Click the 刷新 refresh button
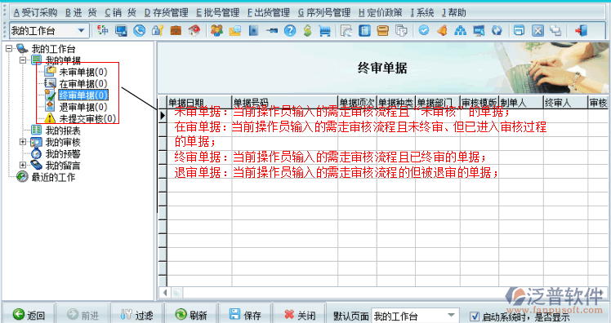The width and height of the screenshot is (611, 323). point(191,315)
